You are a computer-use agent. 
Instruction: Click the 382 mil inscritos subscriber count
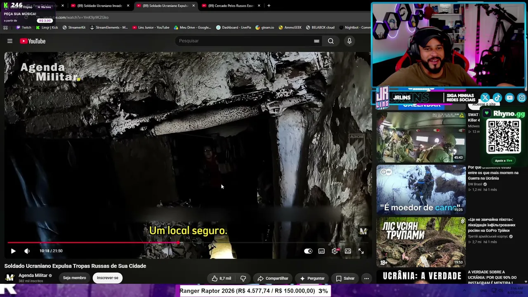tap(31, 281)
